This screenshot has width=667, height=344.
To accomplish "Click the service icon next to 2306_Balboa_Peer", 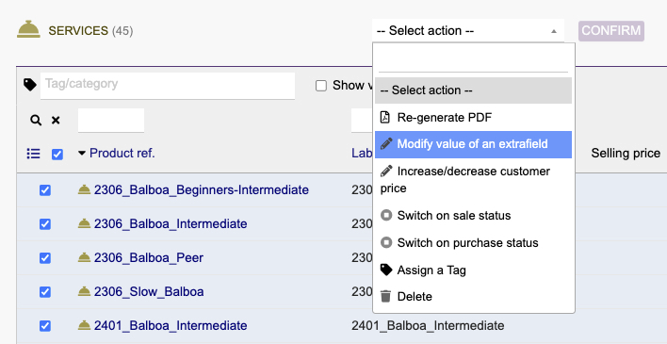I will pyautogui.click(x=84, y=257).
